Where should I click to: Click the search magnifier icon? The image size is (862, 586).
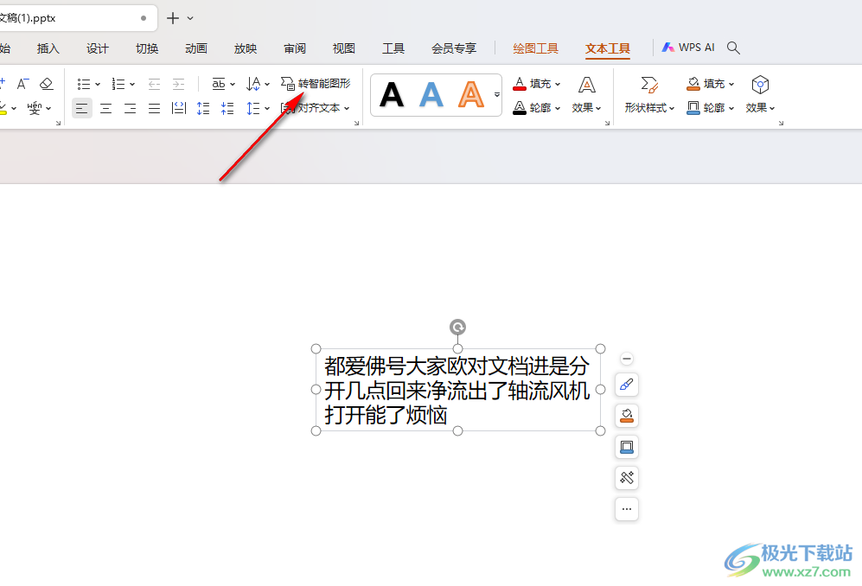733,48
